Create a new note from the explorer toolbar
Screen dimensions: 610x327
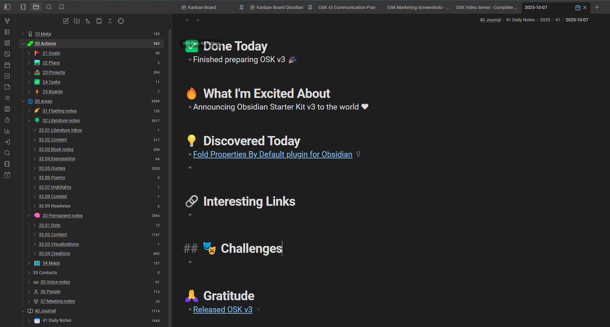pos(66,21)
